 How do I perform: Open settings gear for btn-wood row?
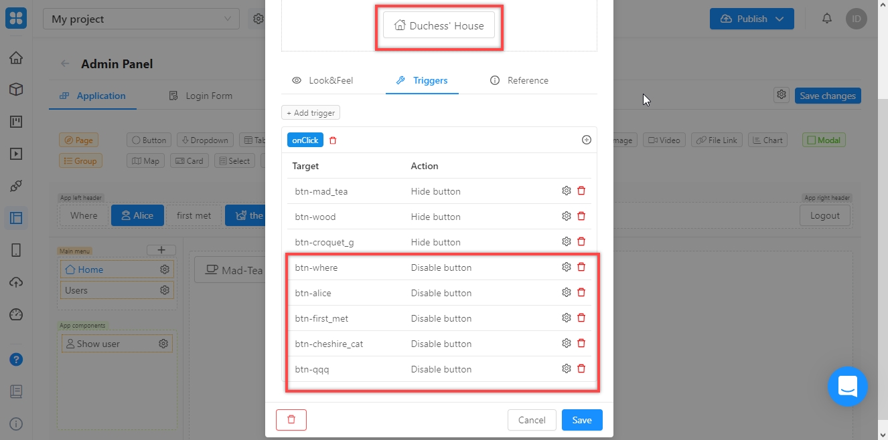pos(567,217)
